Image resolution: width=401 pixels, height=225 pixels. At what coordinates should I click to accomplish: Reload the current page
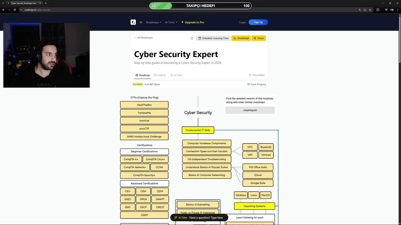[x=14, y=10]
